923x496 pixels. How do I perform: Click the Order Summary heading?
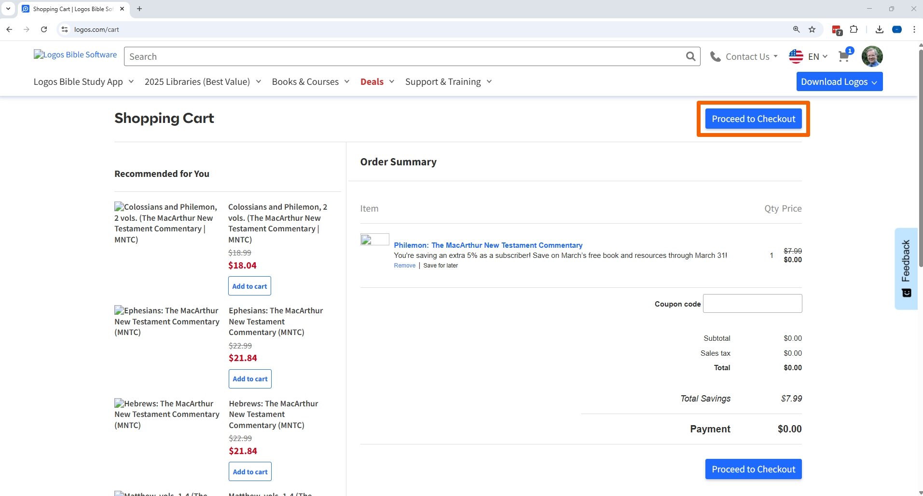[398, 162]
